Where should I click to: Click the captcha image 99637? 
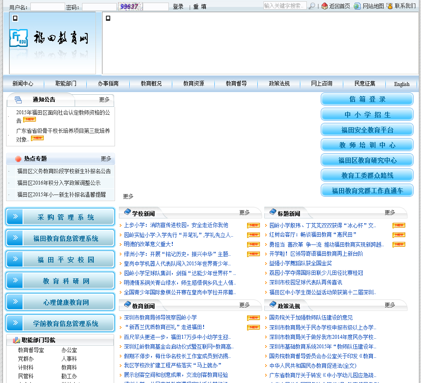[129, 7]
